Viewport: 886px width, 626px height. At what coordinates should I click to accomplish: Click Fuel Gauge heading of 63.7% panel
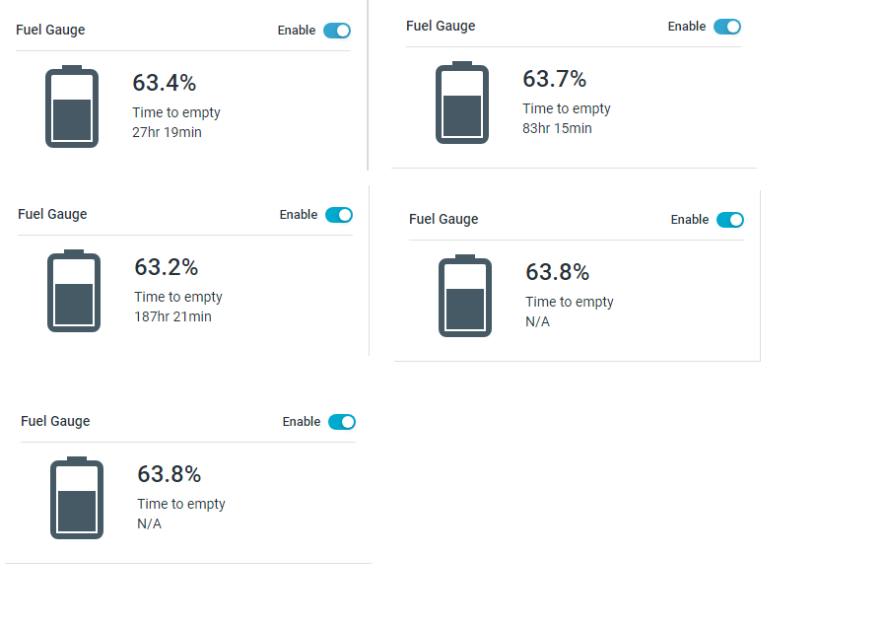pos(441,26)
